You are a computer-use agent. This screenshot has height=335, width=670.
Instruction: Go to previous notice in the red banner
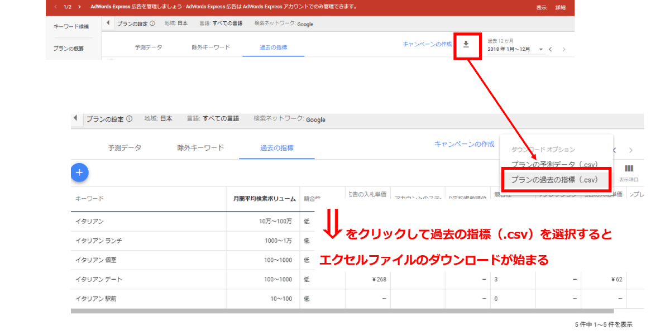(55, 7)
